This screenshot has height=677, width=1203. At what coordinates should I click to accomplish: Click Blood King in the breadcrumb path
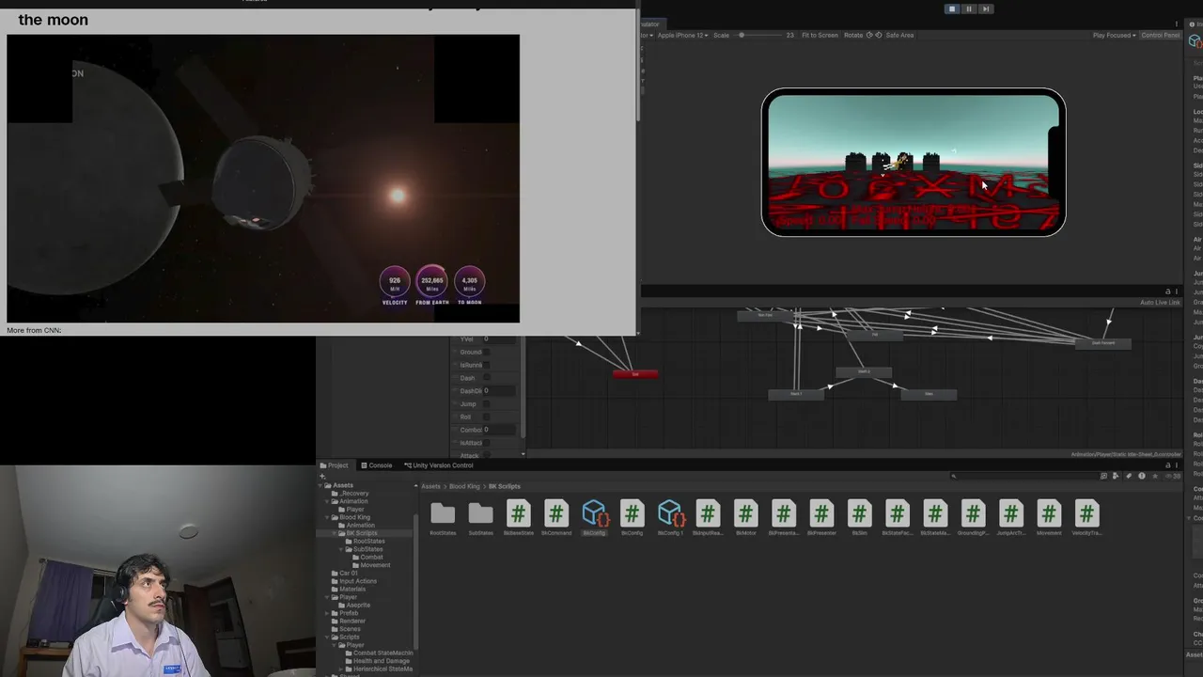click(464, 486)
